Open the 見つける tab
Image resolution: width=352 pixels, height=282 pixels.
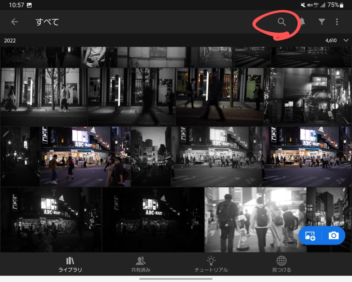(282, 264)
